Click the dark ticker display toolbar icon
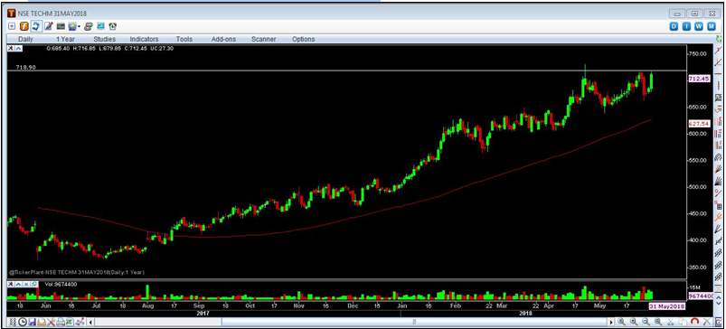726x329 pixels. tap(61, 27)
